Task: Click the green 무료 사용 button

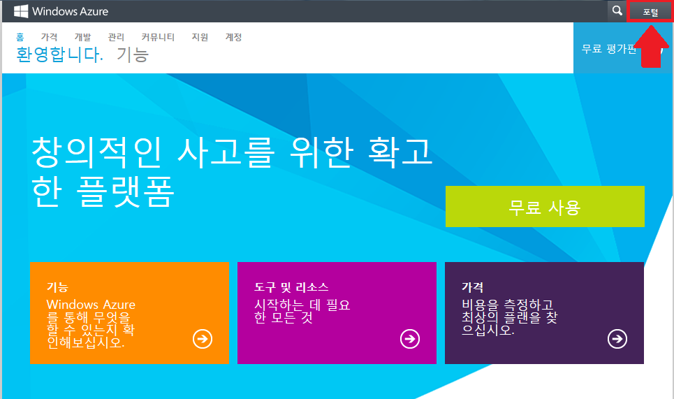Action: coord(545,206)
